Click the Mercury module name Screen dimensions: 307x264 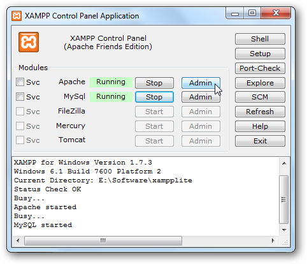coord(71,126)
